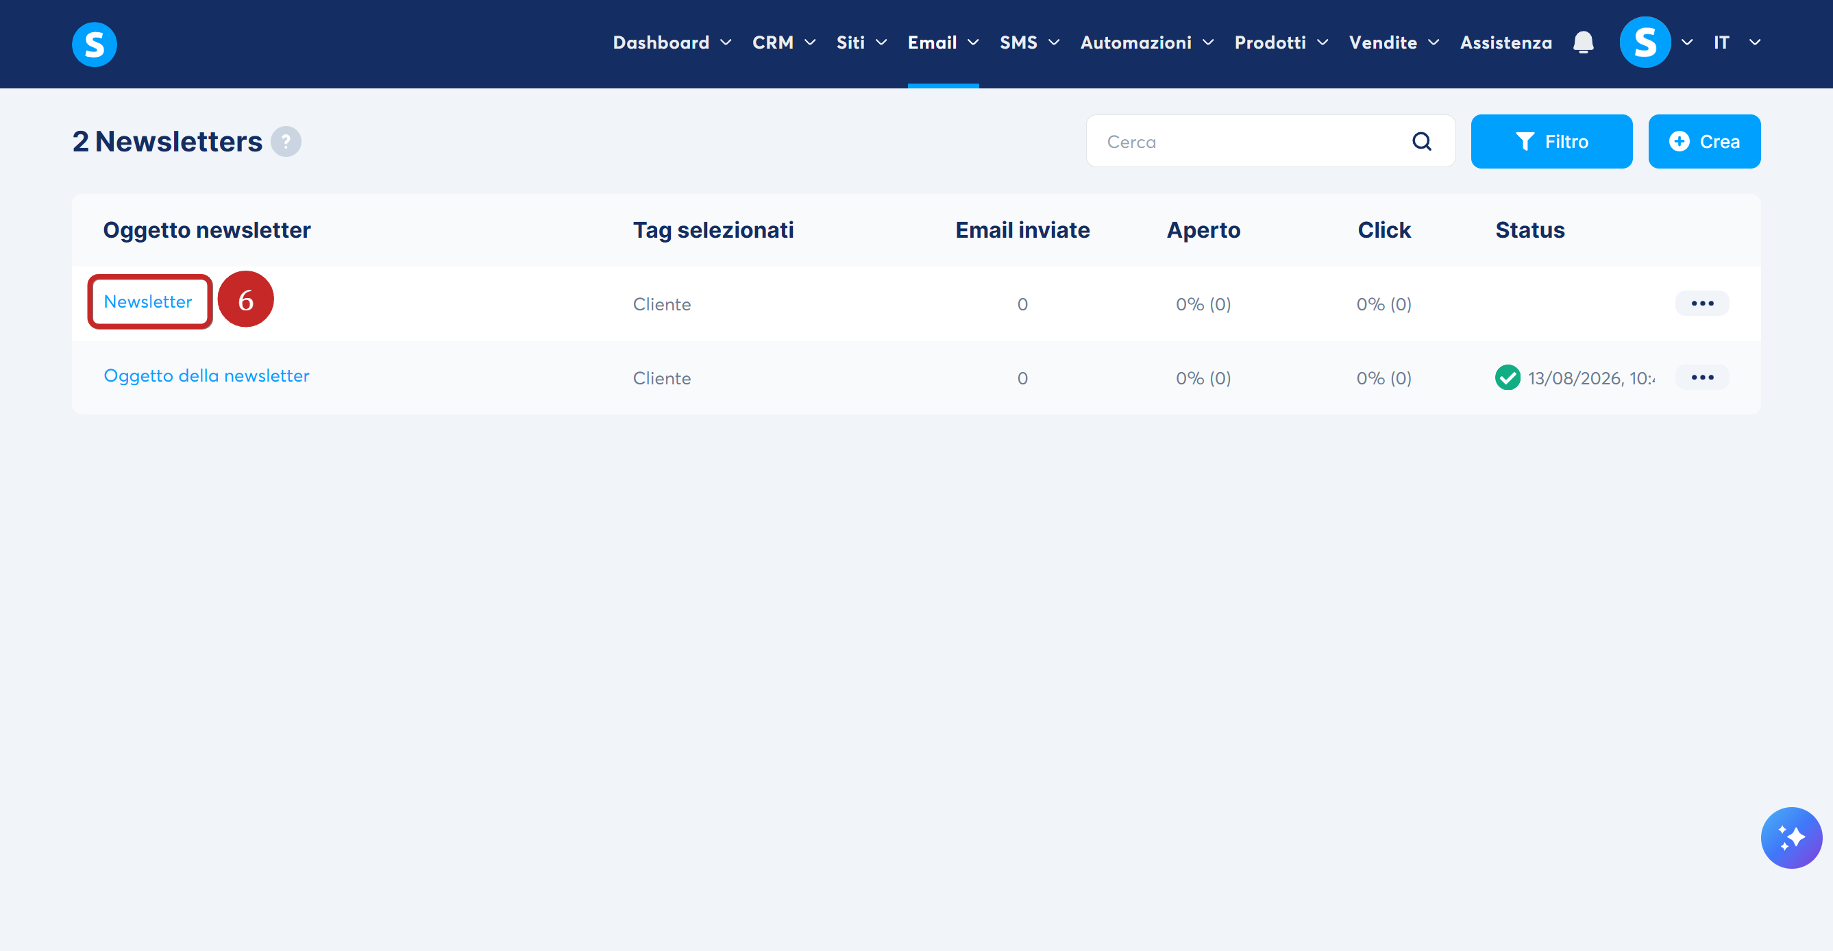Image resolution: width=1833 pixels, height=951 pixels.
Task: Click the Crea button
Action: [1704, 142]
